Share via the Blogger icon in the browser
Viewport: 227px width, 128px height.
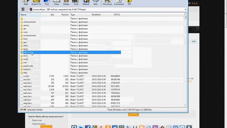[142, 127]
